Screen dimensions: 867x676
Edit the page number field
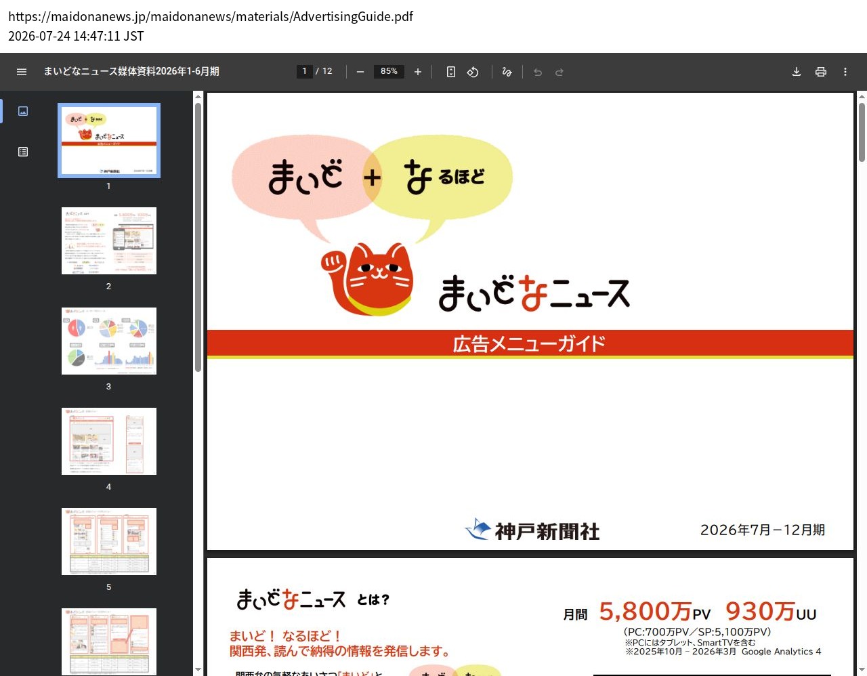point(304,71)
